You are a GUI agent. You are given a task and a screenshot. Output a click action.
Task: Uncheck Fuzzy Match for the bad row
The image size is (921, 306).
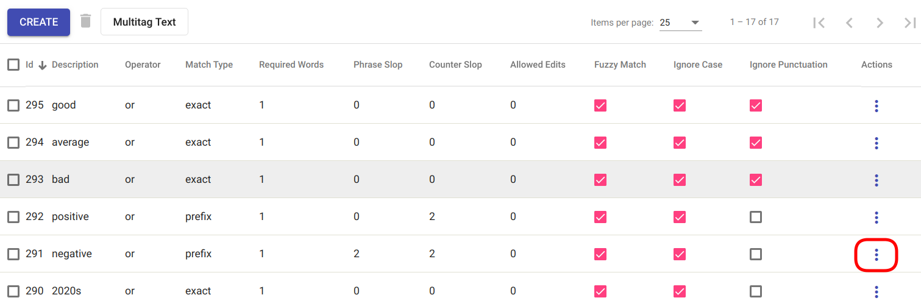[x=600, y=180]
